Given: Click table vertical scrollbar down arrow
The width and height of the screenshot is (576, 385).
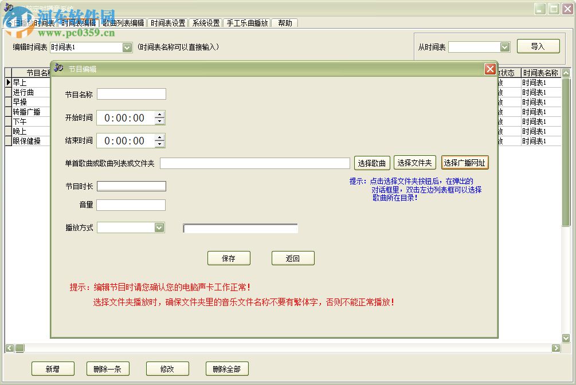Looking at the screenshot, I should click(566, 338).
